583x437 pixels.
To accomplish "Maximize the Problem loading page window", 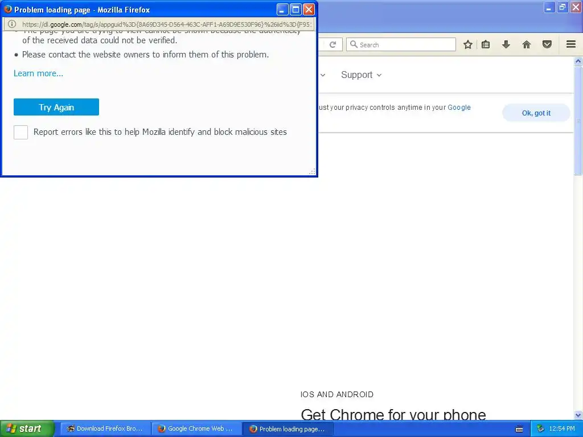I will tap(295, 9).
